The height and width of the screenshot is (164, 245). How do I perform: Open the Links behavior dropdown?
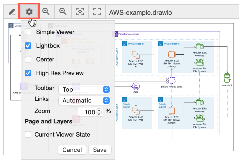point(84,100)
